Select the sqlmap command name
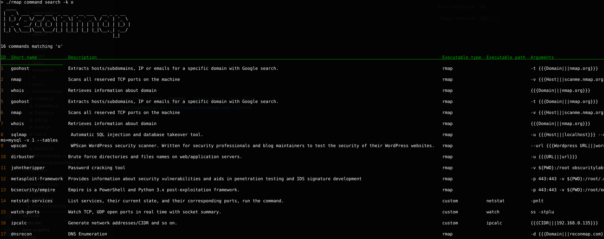 [x=19, y=135]
